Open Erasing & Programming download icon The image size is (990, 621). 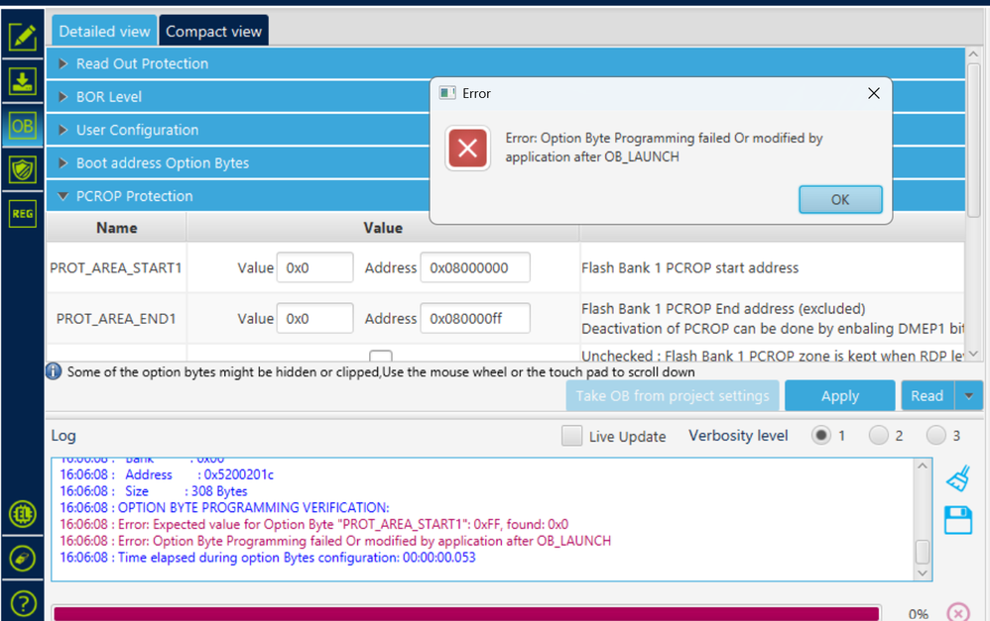point(22,81)
